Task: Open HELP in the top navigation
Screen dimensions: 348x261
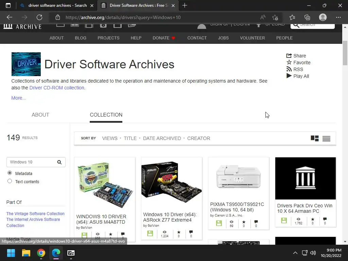Action: pyautogui.click(x=136, y=38)
